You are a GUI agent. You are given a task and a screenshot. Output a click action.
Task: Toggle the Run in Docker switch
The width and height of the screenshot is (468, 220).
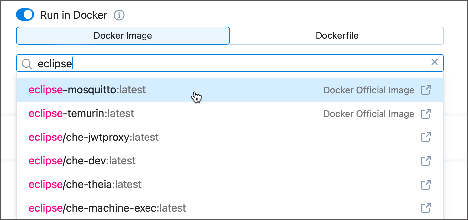pos(25,15)
